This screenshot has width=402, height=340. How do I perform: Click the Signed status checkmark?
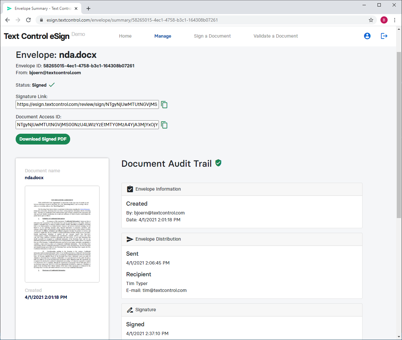click(52, 85)
